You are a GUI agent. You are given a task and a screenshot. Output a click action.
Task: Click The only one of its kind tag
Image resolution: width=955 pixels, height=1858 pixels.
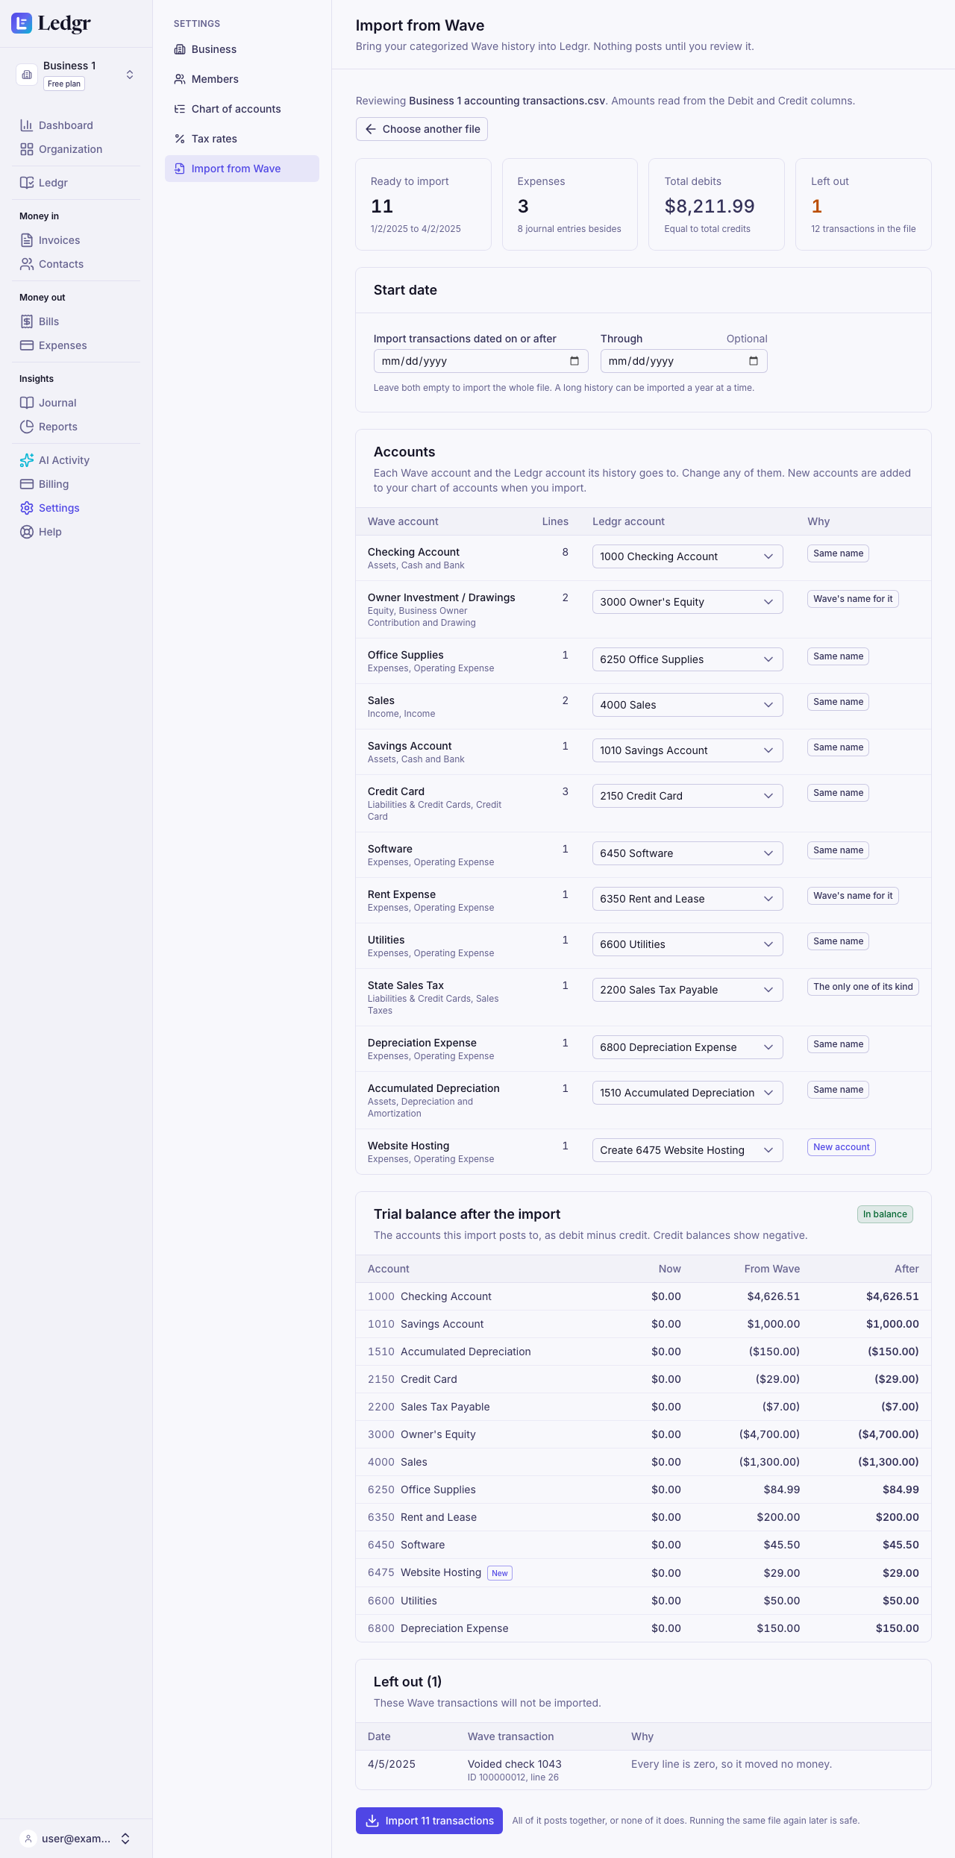pyautogui.click(x=862, y=987)
